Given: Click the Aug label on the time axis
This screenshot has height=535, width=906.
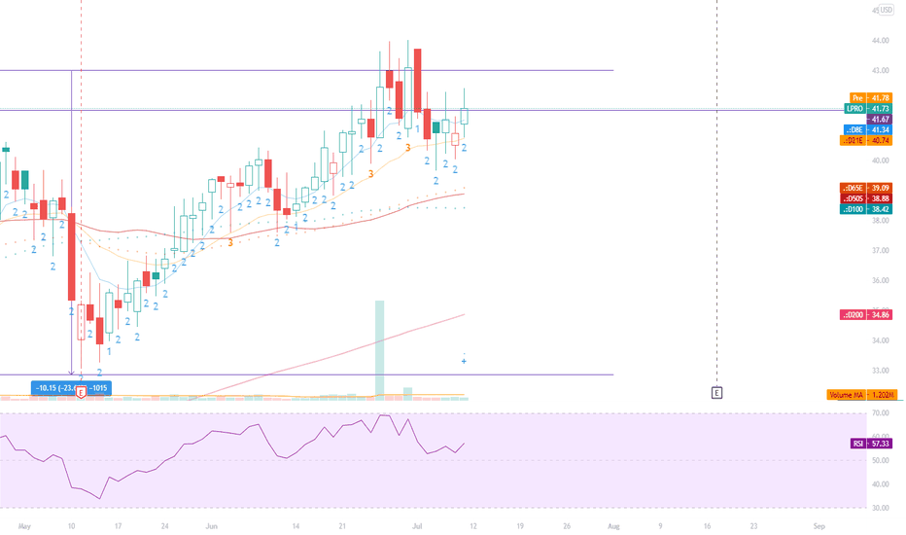Looking at the screenshot, I should (x=613, y=526).
